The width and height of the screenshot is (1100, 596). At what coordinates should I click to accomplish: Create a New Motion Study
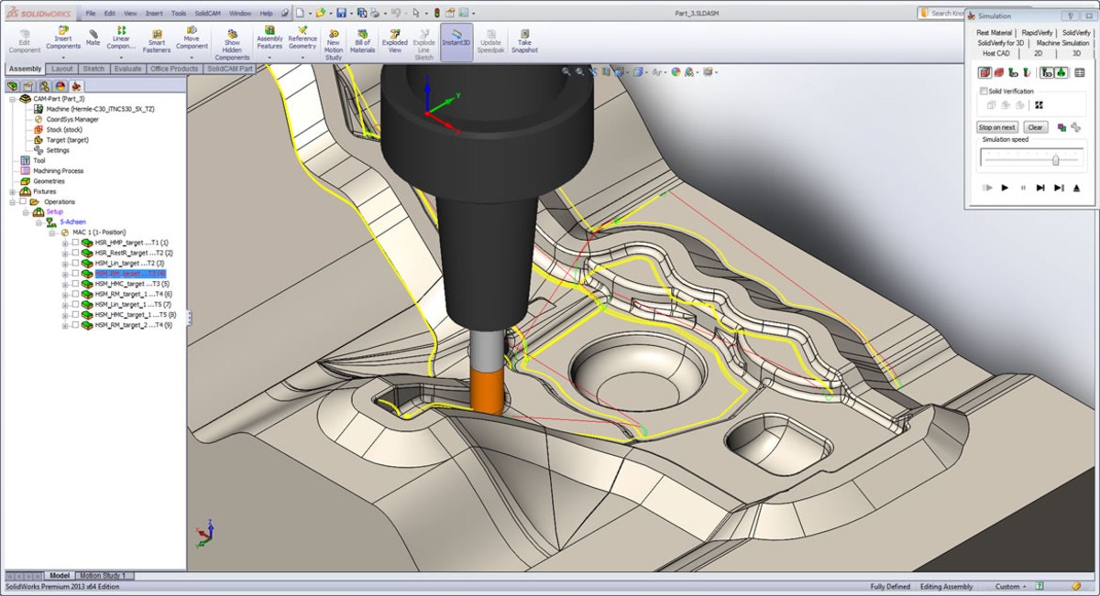334,44
